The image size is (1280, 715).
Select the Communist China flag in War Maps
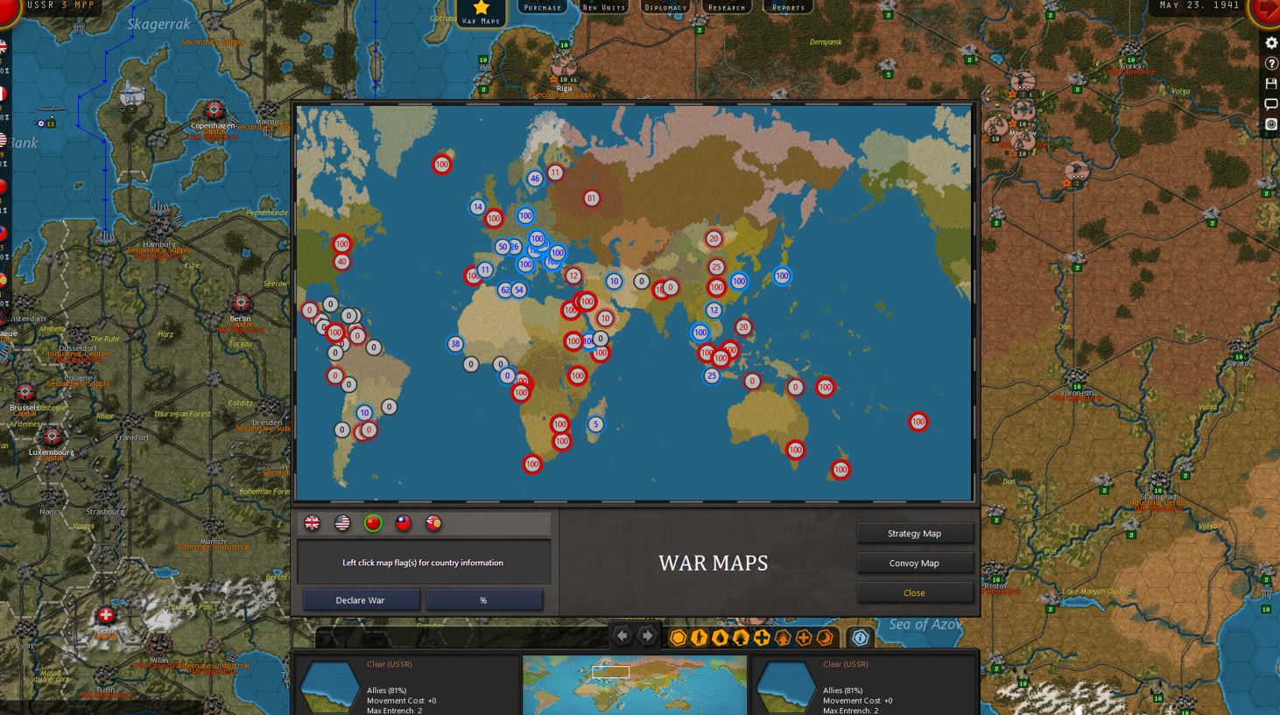[373, 523]
